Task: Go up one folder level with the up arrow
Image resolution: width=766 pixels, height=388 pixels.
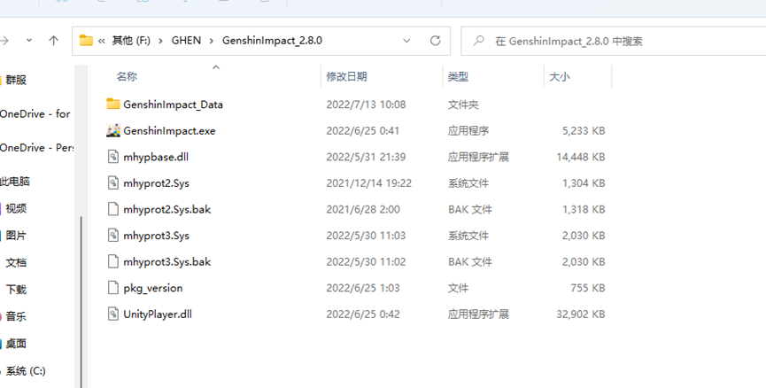Action: click(54, 41)
